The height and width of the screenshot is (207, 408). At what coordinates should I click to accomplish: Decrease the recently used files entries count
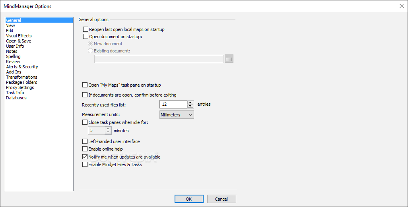(190, 106)
